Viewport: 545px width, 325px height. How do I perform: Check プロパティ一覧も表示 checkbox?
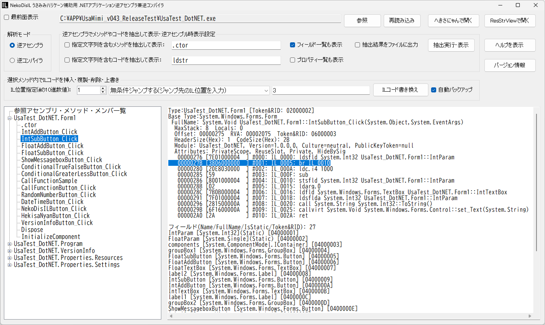coord(293,60)
